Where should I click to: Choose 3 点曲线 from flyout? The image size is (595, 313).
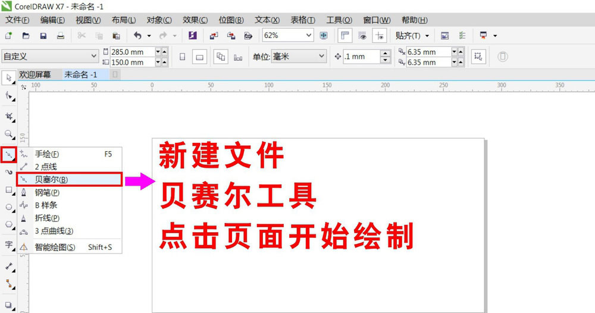click(x=70, y=231)
